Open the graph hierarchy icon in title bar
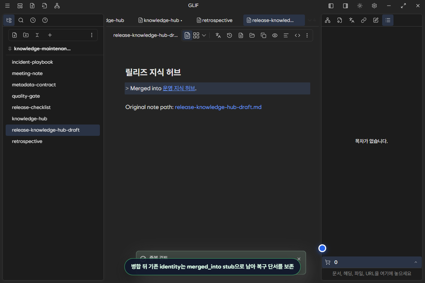 pyautogui.click(x=57, y=6)
